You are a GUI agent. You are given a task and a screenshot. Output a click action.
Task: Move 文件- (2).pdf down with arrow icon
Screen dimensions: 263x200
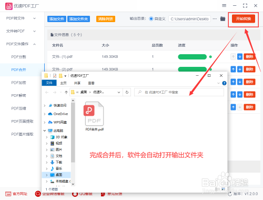coord(240,69)
